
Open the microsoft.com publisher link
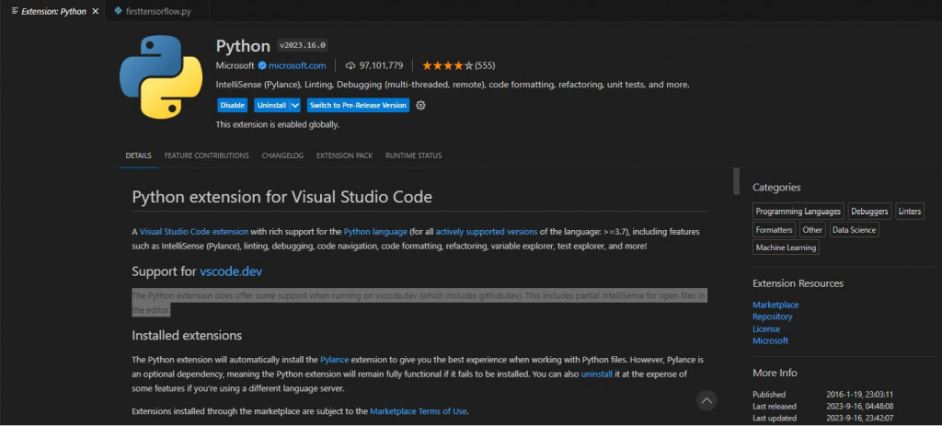(x=297, y=65)
